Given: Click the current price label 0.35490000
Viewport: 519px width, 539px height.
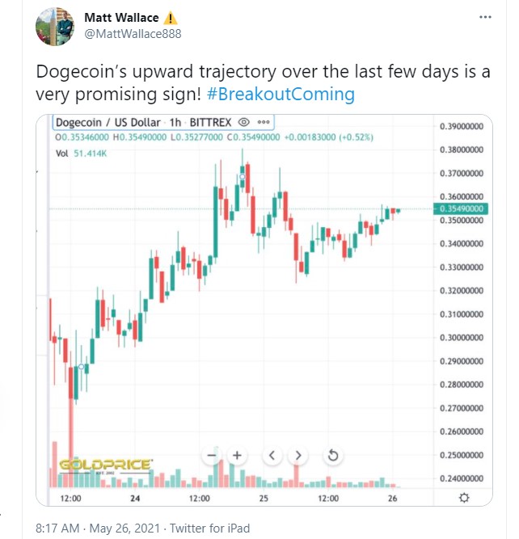Looking at the screenshot, I should click(461, 208).
